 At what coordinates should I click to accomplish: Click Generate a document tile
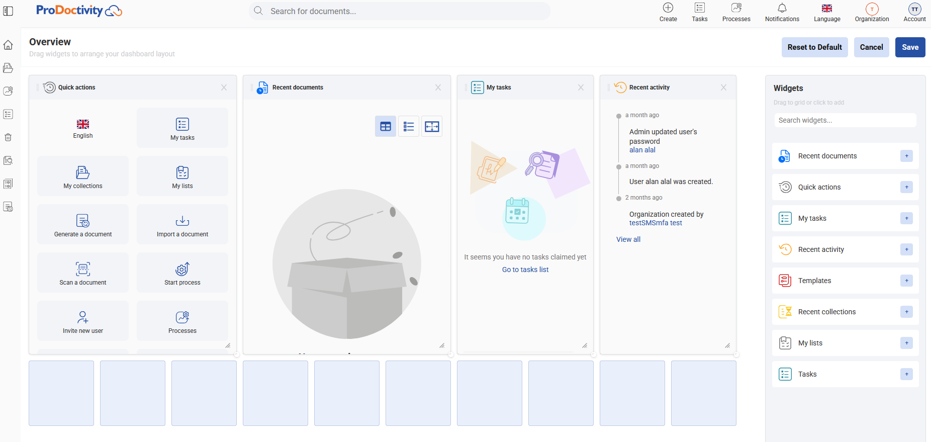tap(83, 224)
